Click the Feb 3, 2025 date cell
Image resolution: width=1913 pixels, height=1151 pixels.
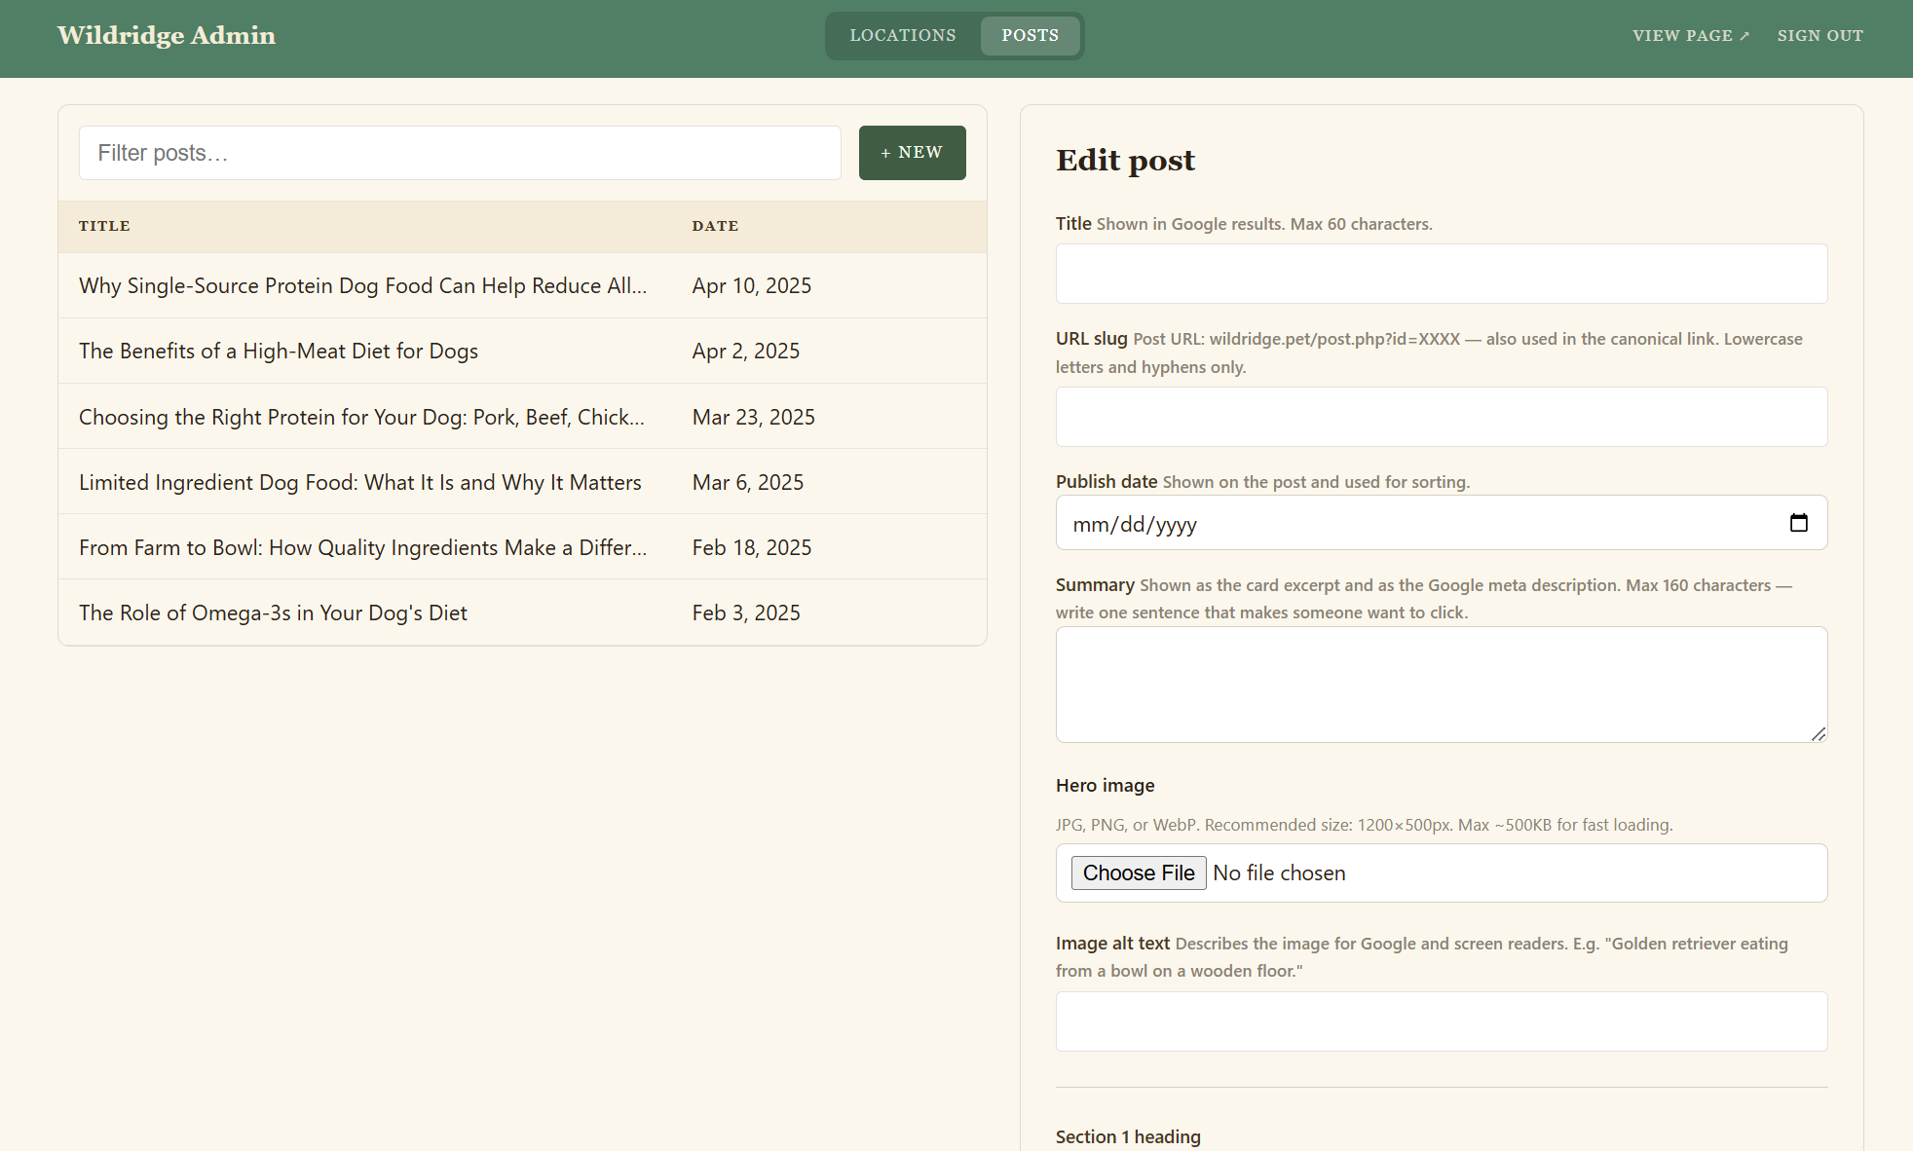746,613
